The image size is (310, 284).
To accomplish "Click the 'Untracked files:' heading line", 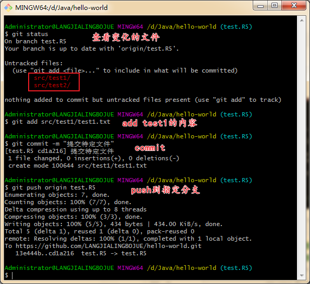I will [34, 63].
